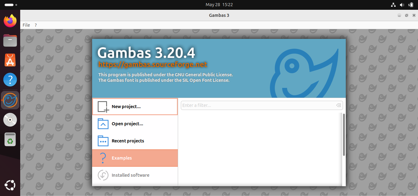The image size is (418, 196).
Task: Select Recent projects entry
Action: pos(135,141)
